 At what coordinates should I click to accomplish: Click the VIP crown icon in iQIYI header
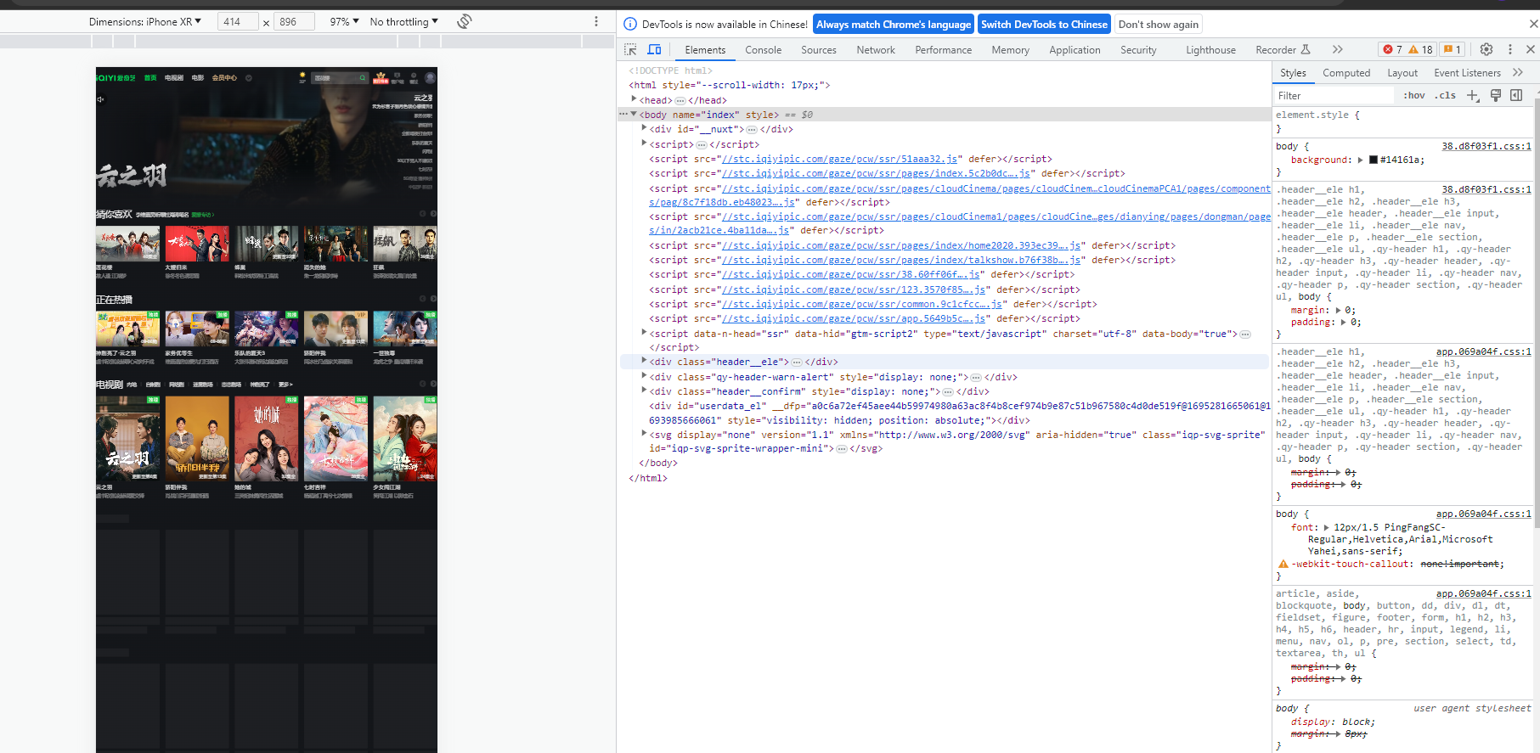point(381,77)
